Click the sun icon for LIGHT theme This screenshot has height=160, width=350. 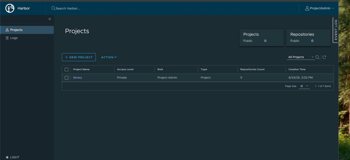7,157
